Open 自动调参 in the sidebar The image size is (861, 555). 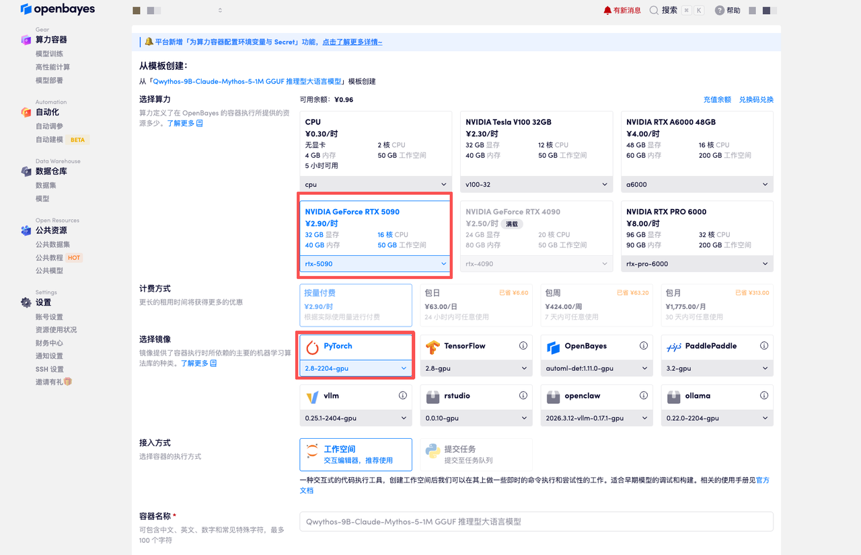(x=49, y=126)
